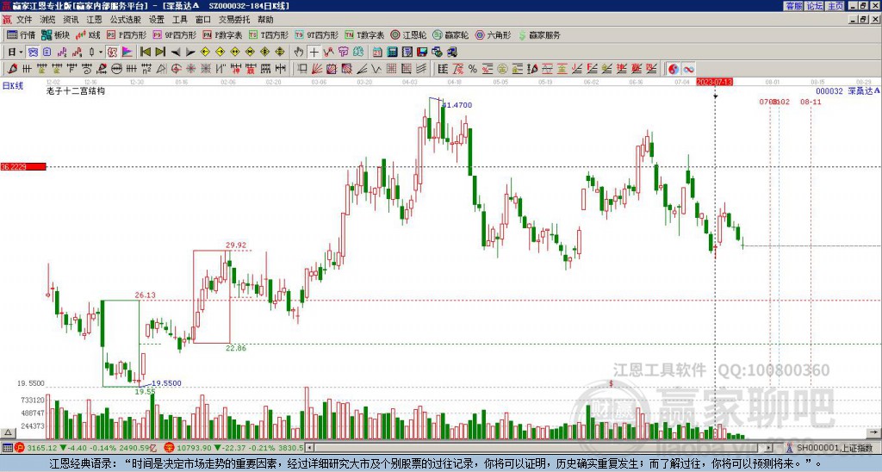Image resolution: width=882 pixels, height=472 pixels.
Task: Click the horizontal scrollbar left arrow
Action: pos(310,448)
